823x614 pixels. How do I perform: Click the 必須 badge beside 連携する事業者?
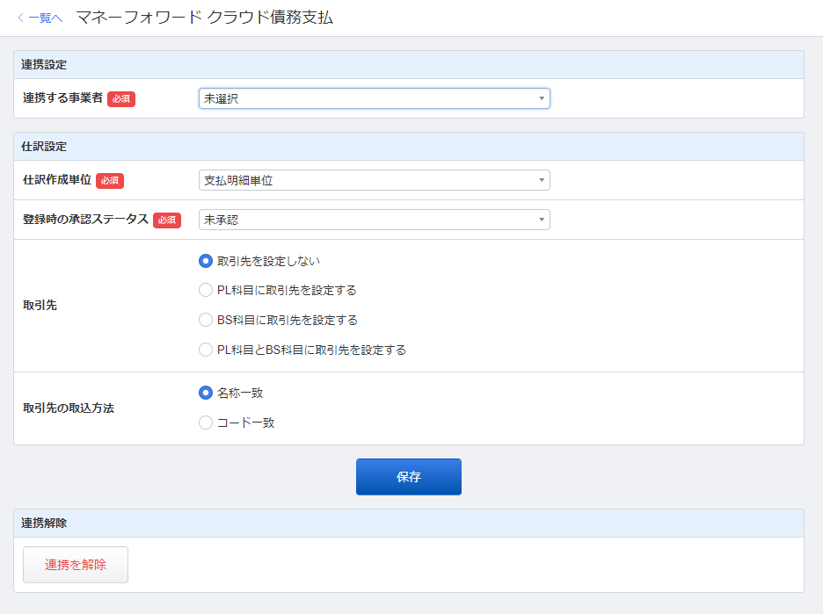point(121,99)
